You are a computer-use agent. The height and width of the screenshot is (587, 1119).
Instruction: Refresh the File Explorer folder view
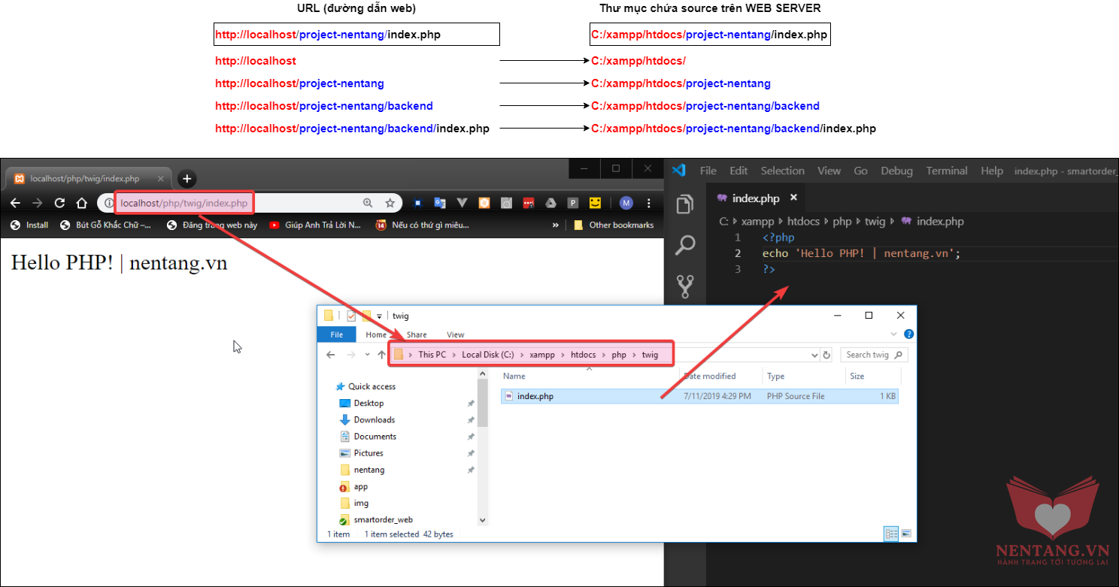point(826,355)
